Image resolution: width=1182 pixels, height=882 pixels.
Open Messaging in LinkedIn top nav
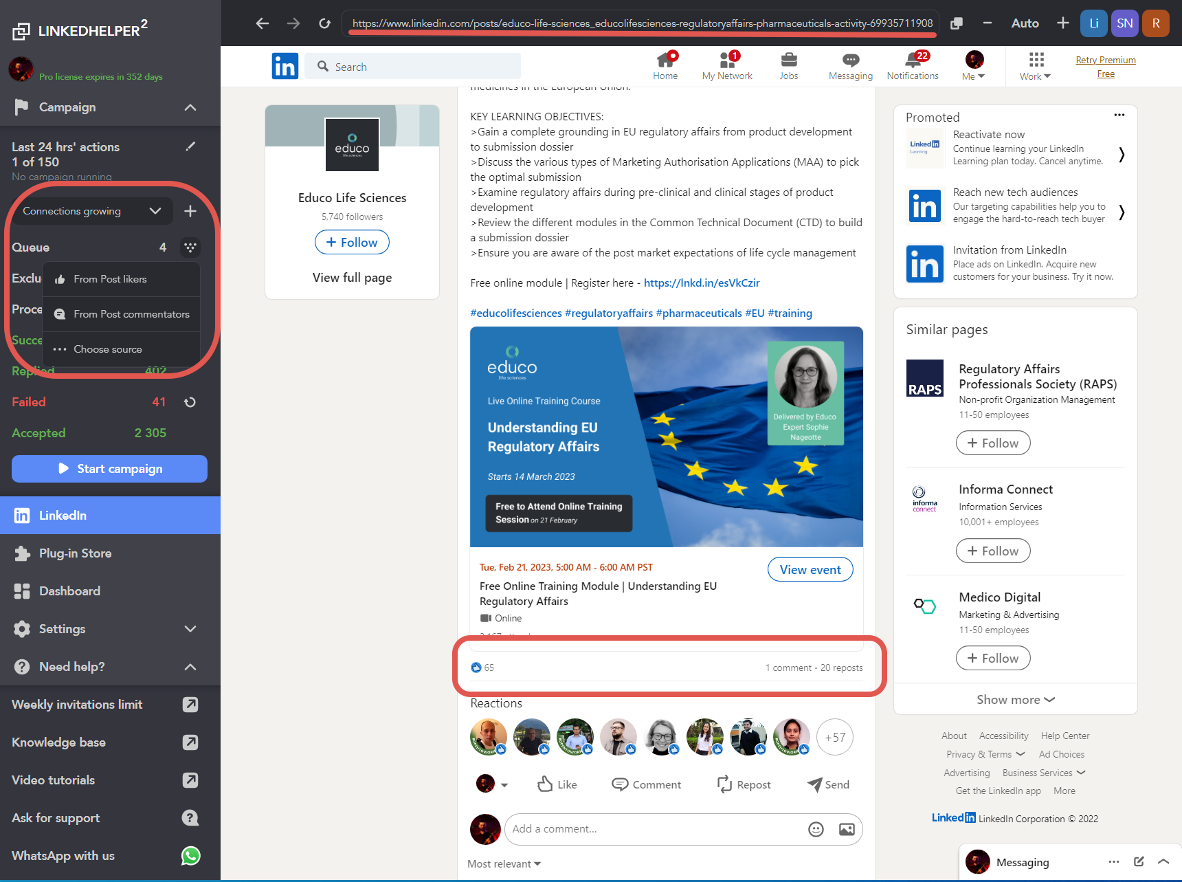tap(850, 66)
